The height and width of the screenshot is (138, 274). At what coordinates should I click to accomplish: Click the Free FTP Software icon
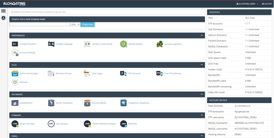pos(160,73)
